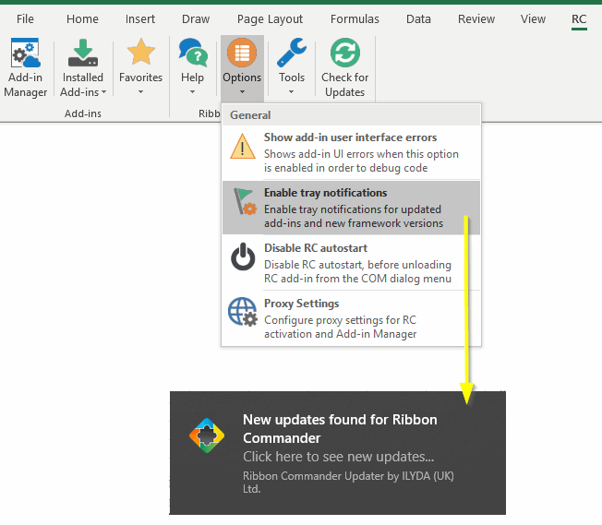
Task: Switch to the Formulas tab
Action: (x=355, y=18)
